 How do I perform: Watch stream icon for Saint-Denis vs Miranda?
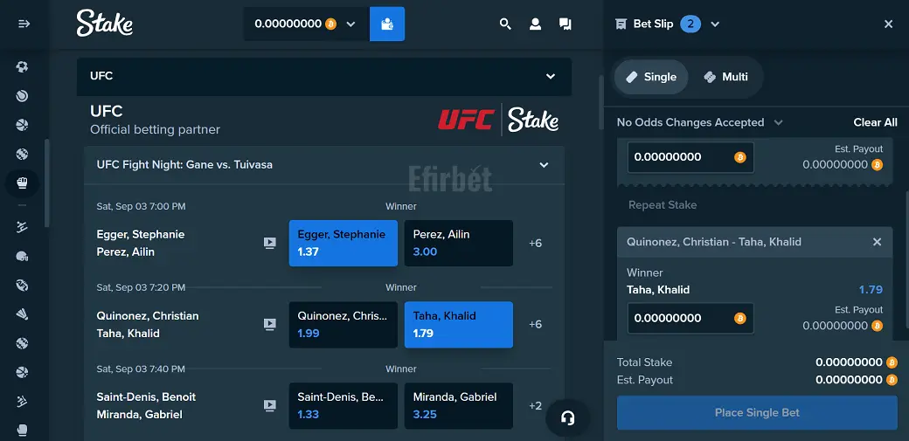pyautogui.click(x=269, y=406)
